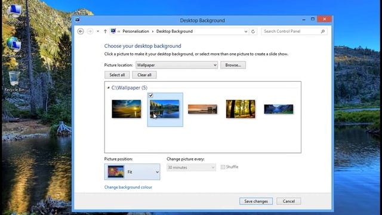
Task: Click the forward navigation arrow
Action: [x=90, y=32]
